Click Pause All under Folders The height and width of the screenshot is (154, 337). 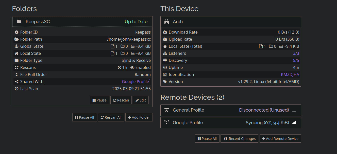85,117
